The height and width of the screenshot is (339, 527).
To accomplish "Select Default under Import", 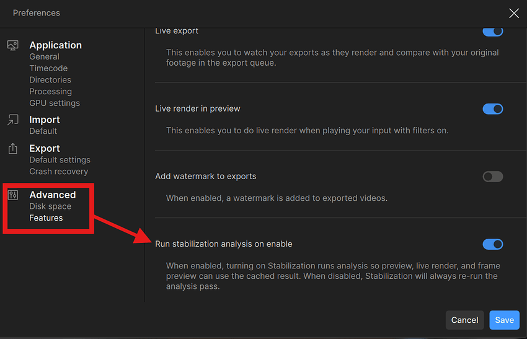I will 43,131.
